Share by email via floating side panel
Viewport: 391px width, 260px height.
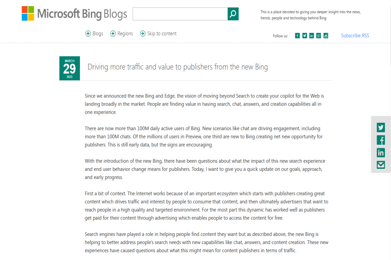381,165
